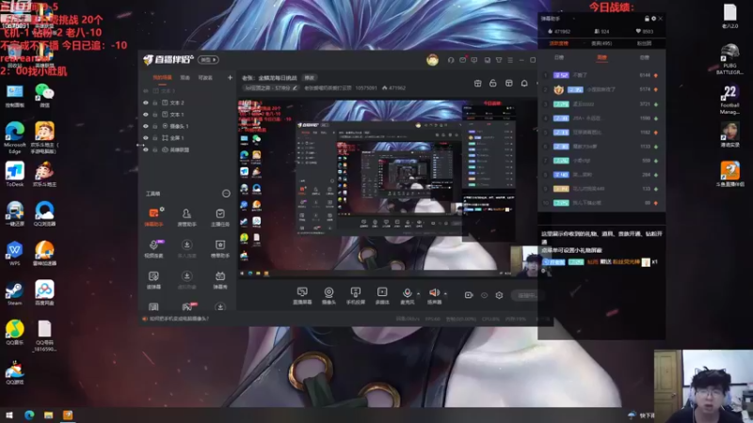Lock the 英雄联盟 layer
Image resolution: width=753 pixels, height=423 pixels.
155,149
